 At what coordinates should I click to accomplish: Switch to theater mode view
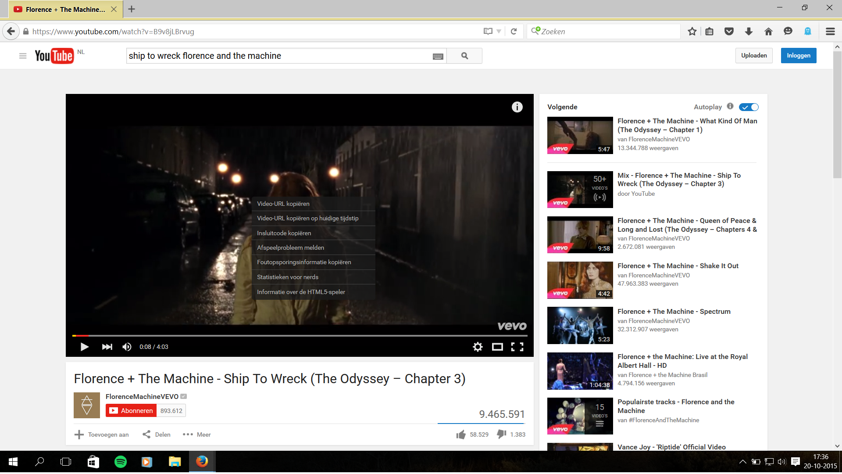[x=497, y=347]
